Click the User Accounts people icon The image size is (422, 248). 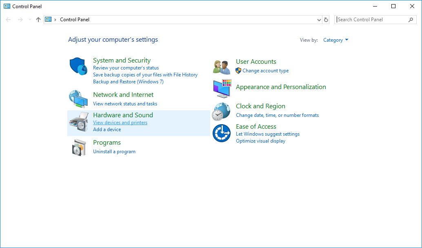pos(222,67)
